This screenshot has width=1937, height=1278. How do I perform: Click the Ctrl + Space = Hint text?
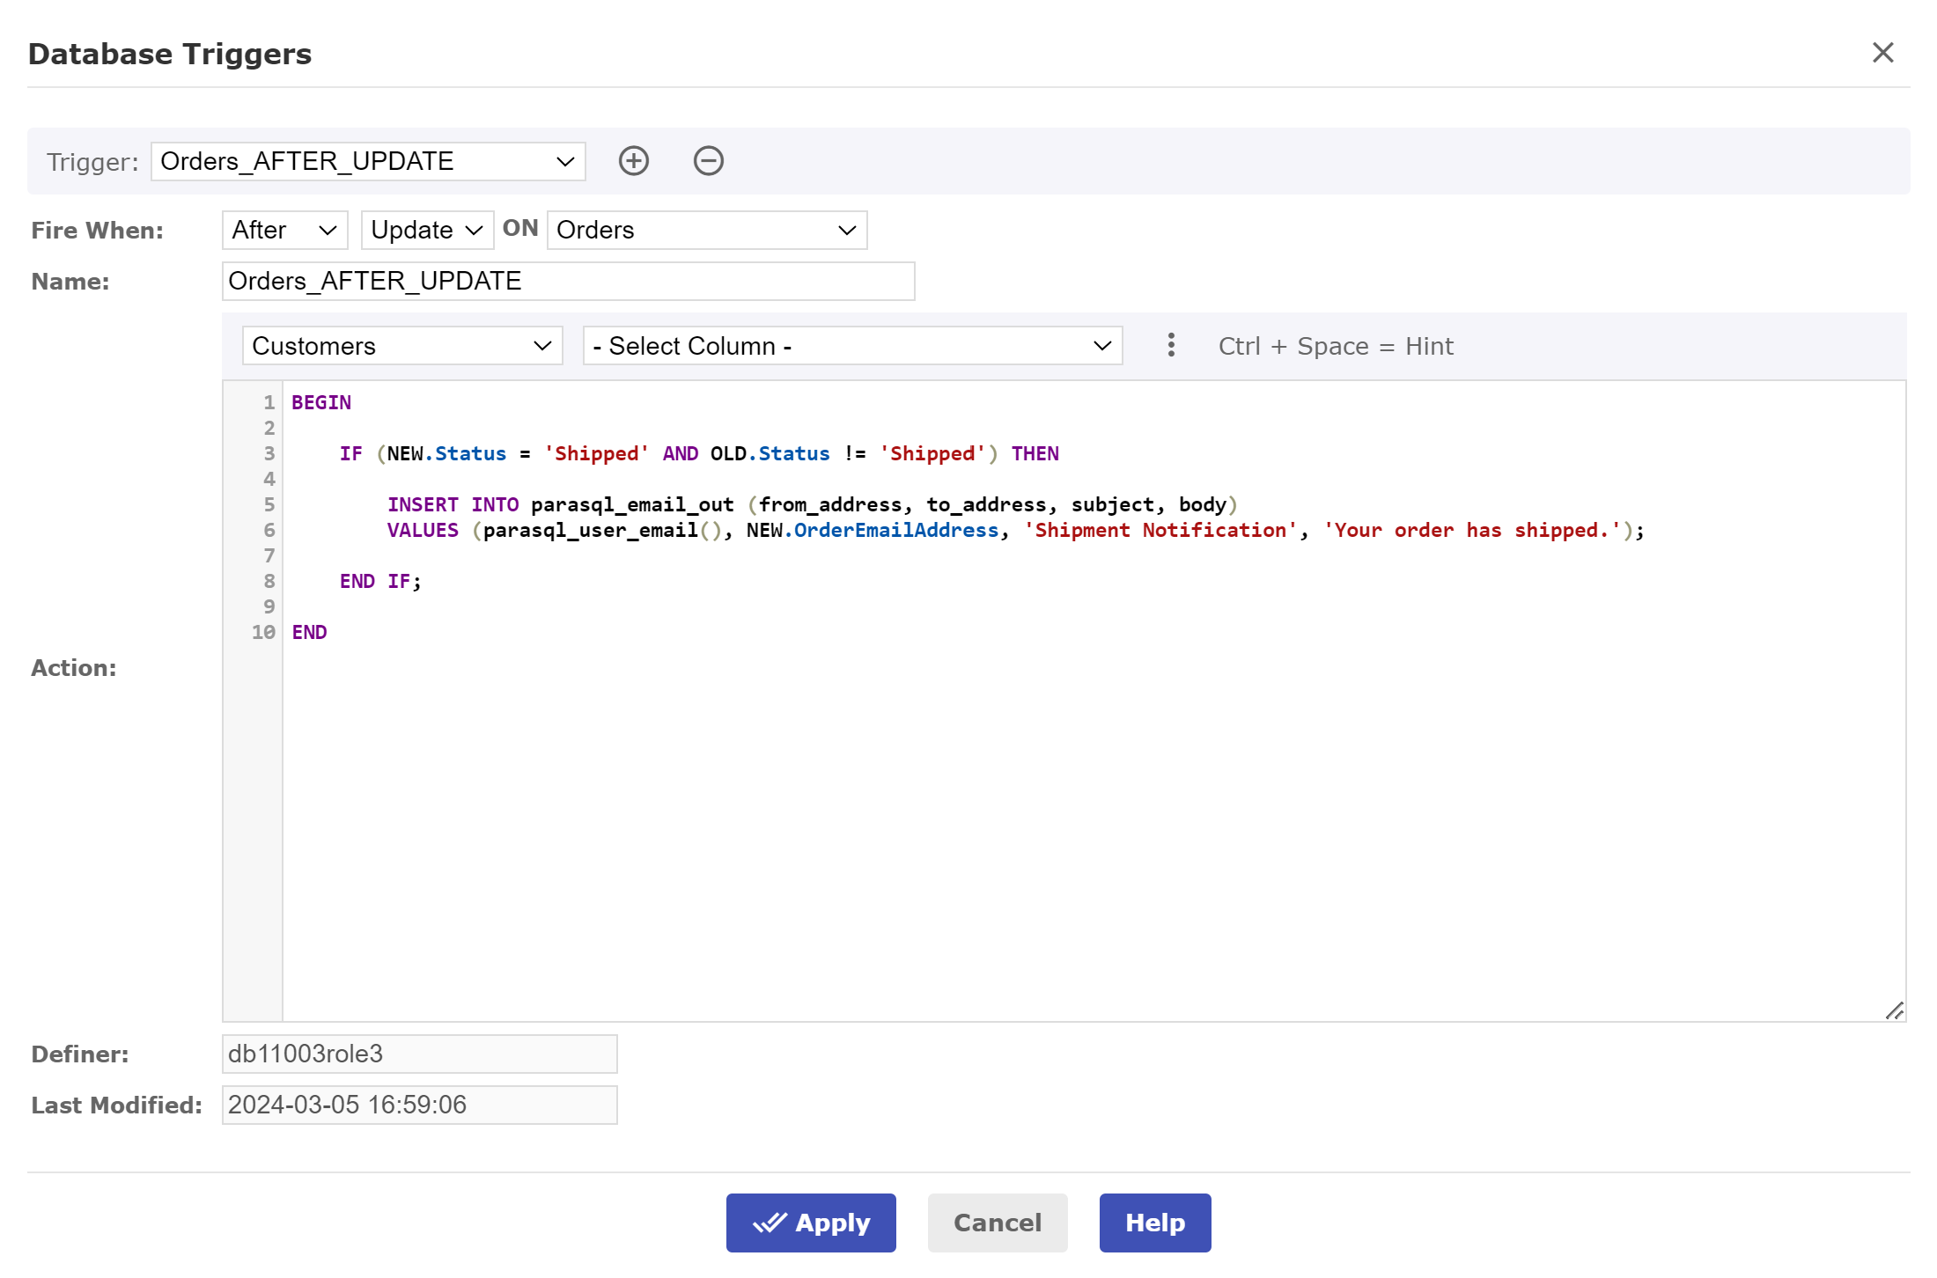(1336, 346)
